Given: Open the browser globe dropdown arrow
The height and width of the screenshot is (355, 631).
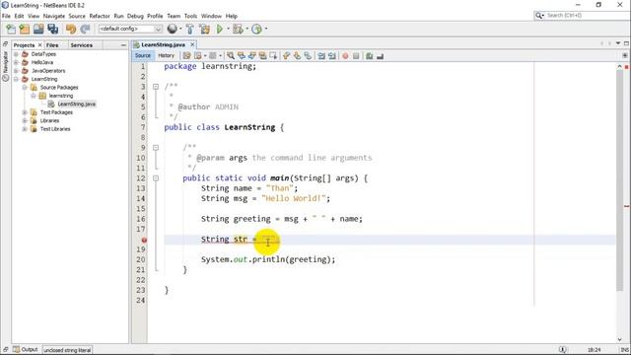Looking at the screenshot, I should pos(180,29).
